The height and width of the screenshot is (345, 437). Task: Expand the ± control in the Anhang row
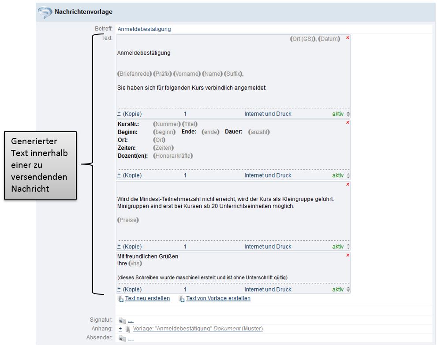pos(120,329)
